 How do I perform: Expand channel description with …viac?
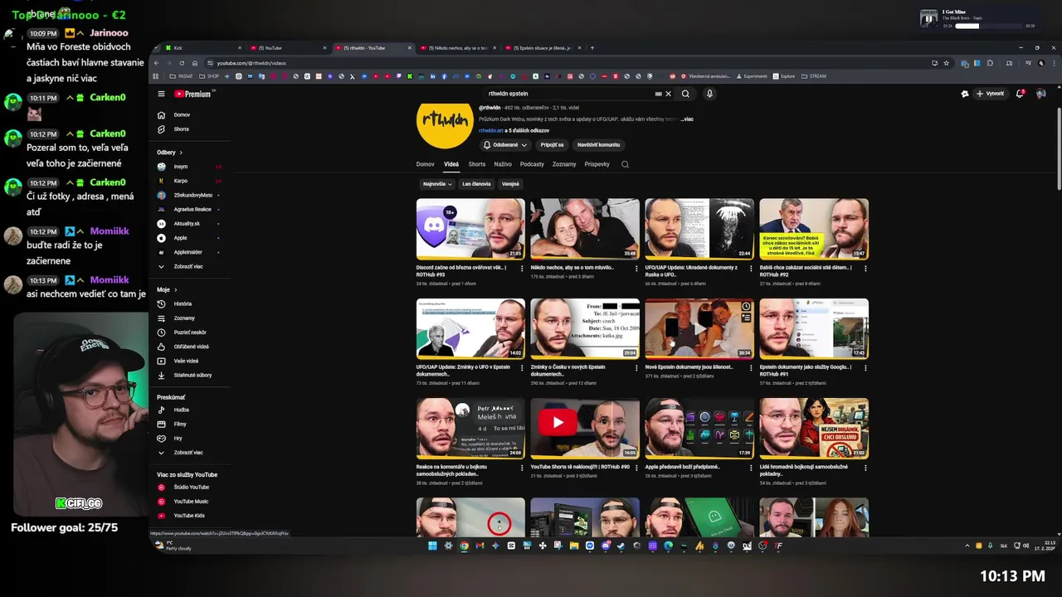click(x=687, y=119)
